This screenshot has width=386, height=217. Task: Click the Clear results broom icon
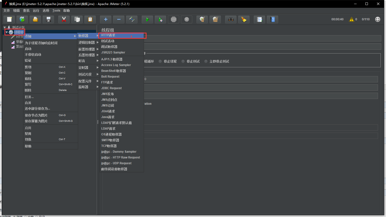202,19
